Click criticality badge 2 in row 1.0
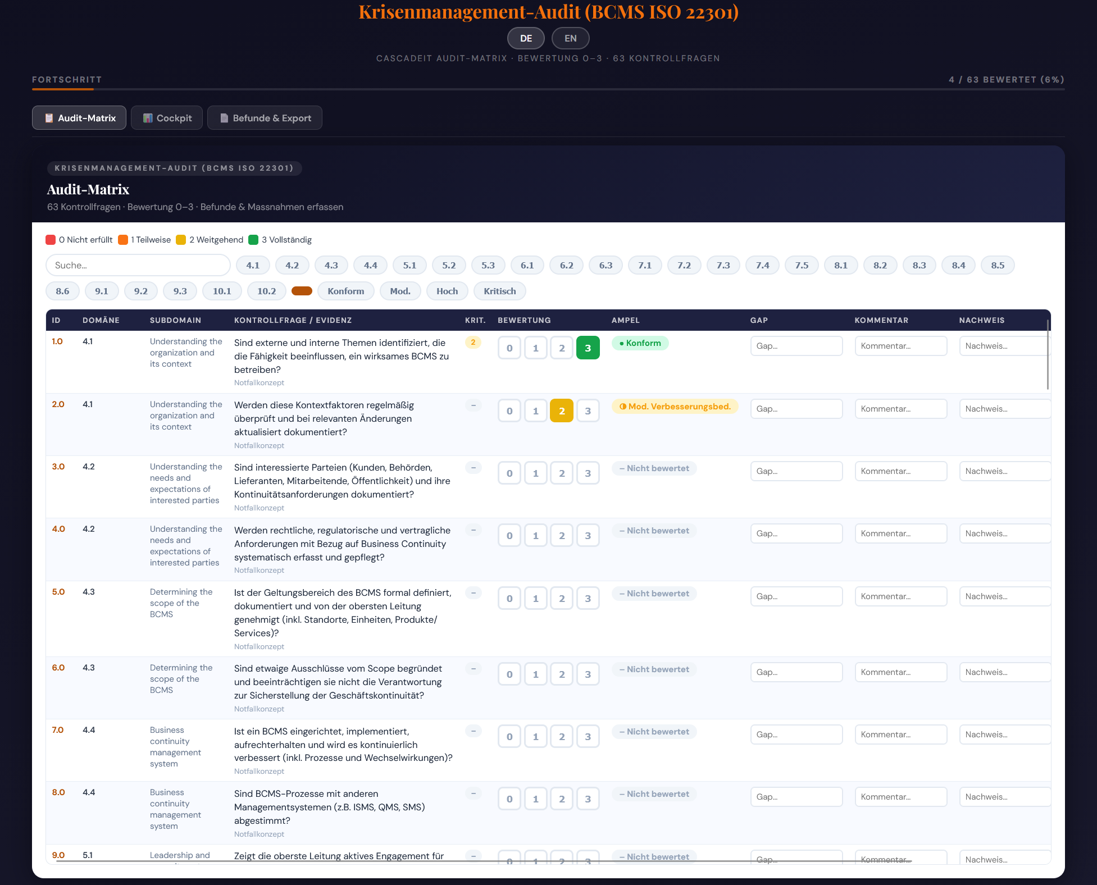1097x885 pixels. 473,343
